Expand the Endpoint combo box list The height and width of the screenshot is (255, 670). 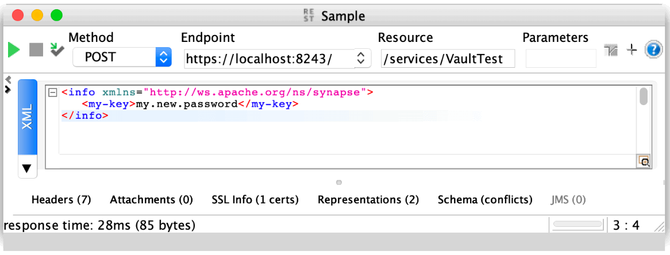tap(361, 58)
